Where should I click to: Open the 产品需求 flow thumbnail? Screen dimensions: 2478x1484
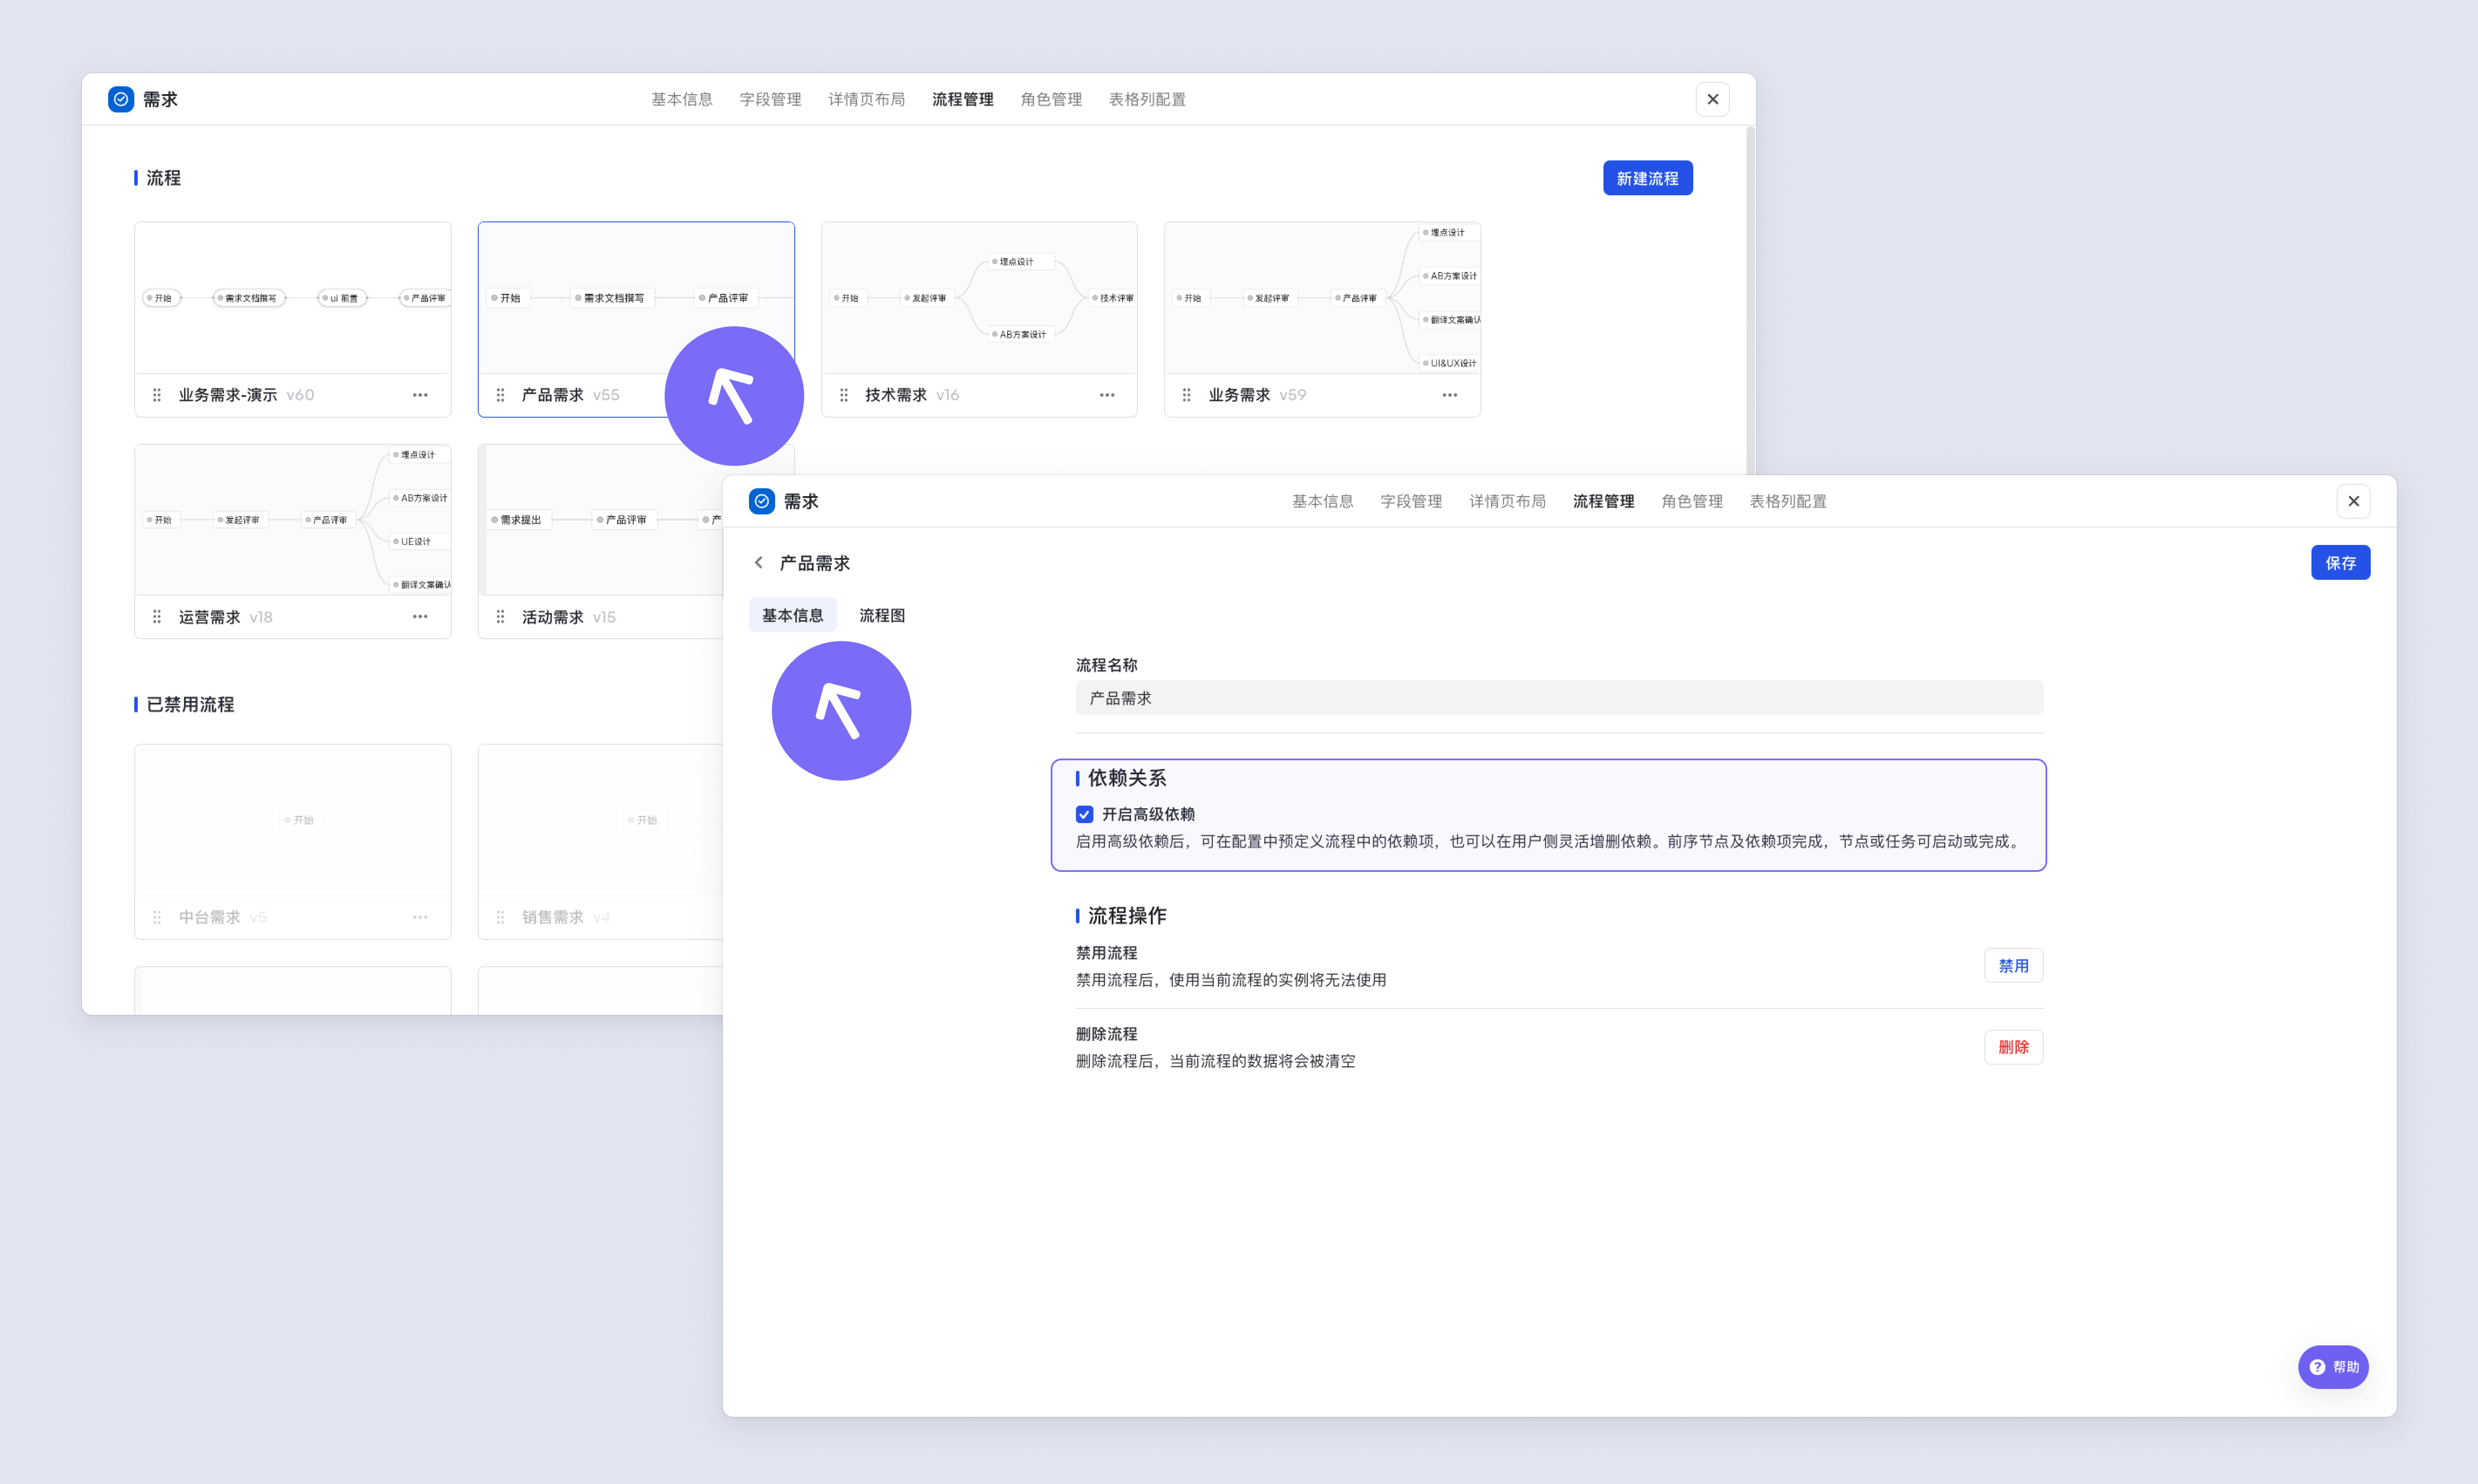[x=636, y=298]
